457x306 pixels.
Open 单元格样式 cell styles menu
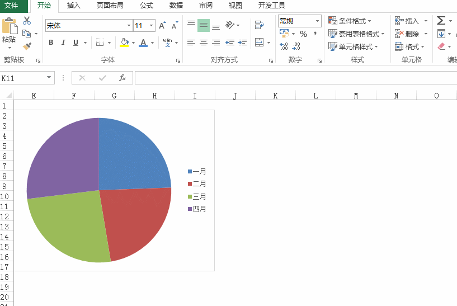pyautogui.click(x=353, y=46)
